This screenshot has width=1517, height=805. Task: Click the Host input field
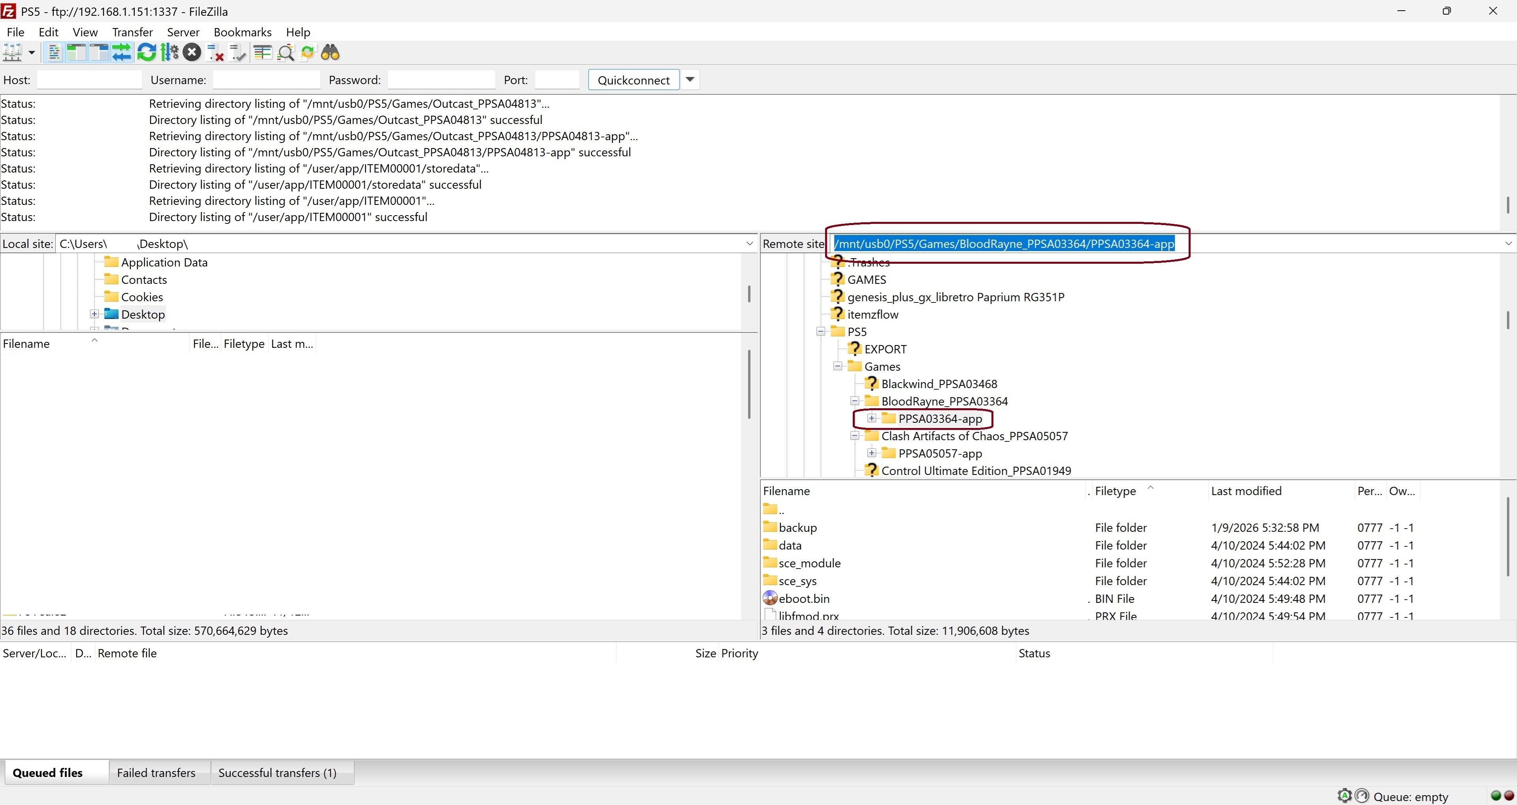pos(90,79)
